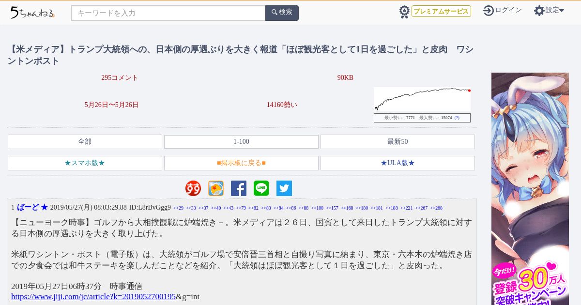Jump to reply anchor >>221
The width and height of the screenshot is (581, 305).
[406, 208]
